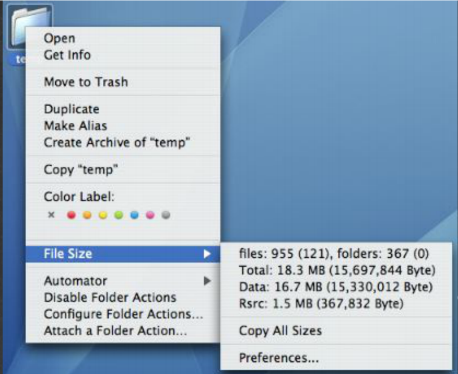Expand the File Size submenu arrow
The image size is (458, 374).
coord(207,254)
